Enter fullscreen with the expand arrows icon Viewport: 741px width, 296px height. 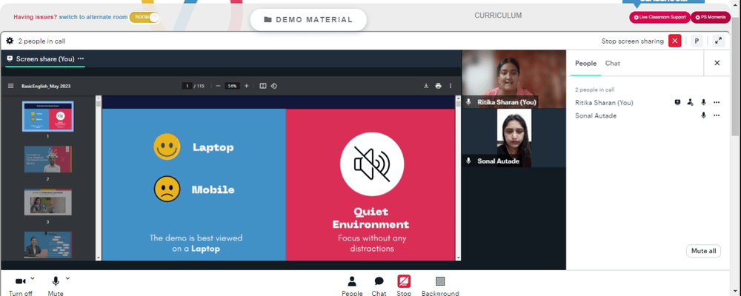coord(718,41)
